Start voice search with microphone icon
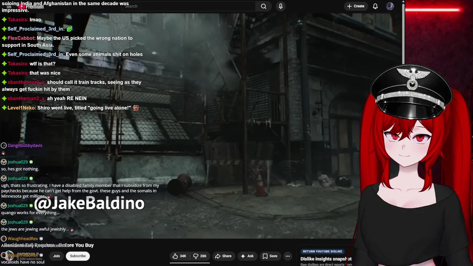Image resolution: width=473 pixels, height=266 pixels. [280, 6]
